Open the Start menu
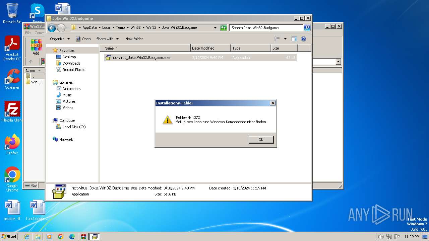Viewport: 429px width, 241px height. tap(9, 236)
